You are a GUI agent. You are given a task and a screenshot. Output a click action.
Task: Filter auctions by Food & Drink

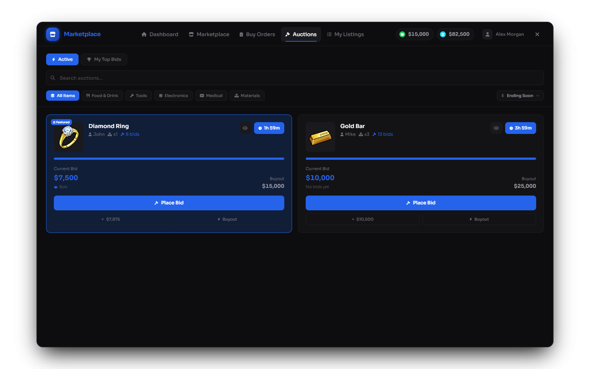click(102, 96)
